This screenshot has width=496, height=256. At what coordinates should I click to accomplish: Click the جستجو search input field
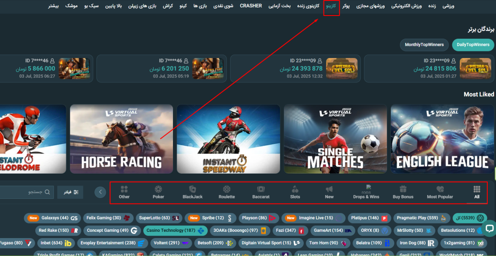26,192
